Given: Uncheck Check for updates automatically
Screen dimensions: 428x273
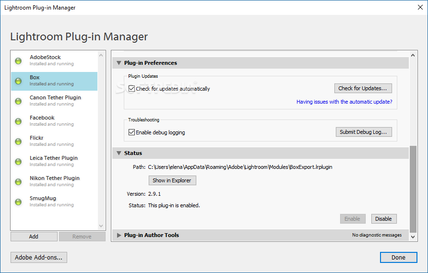Looking at the screenshot, I should [131, 88].
